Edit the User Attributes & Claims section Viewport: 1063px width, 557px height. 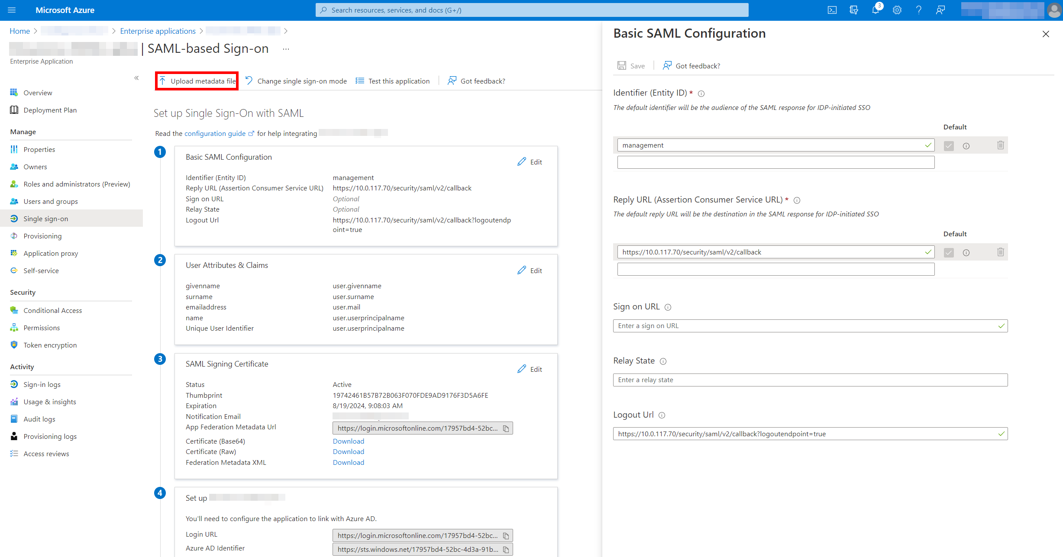[530, 270]
